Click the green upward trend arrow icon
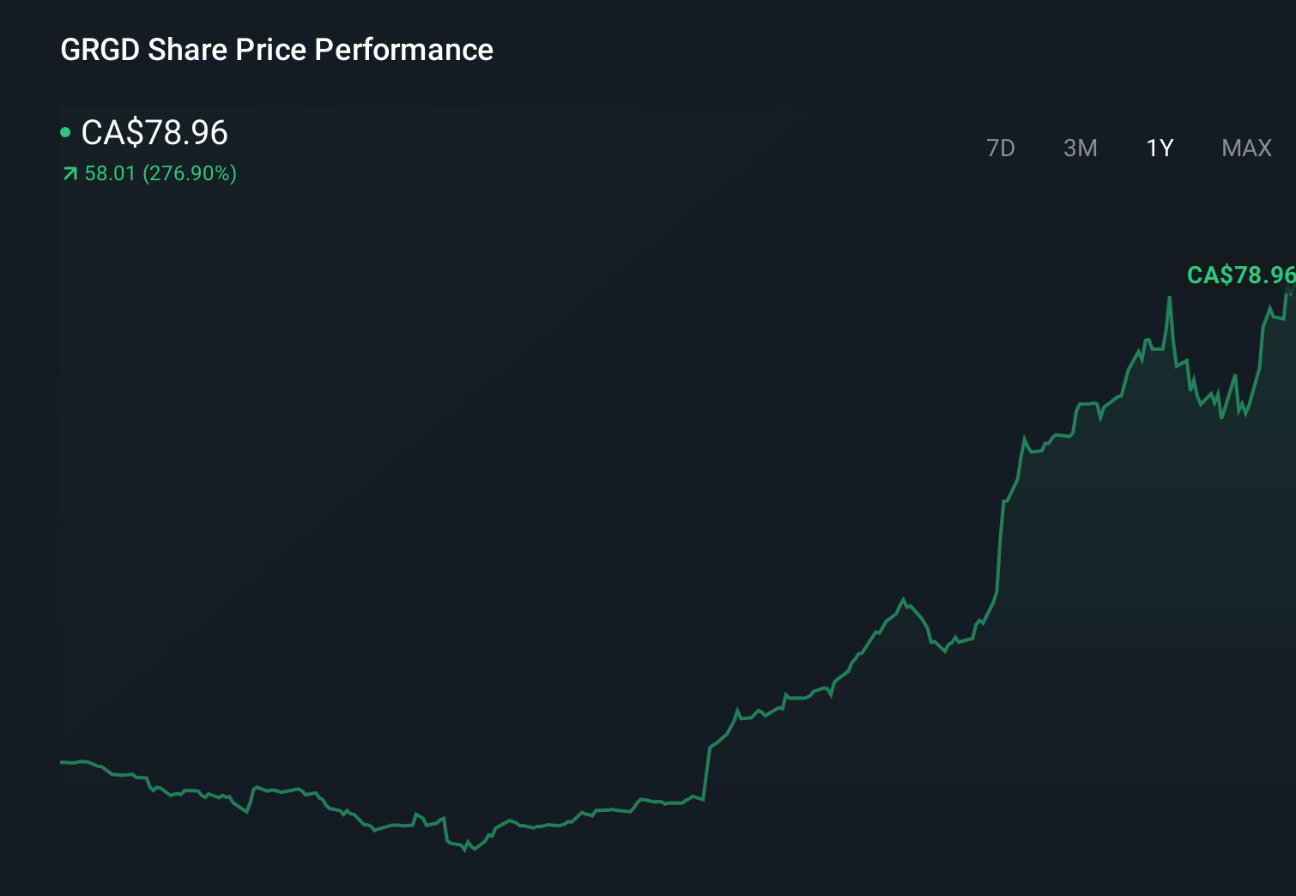Viewport: 1296px width, 896px height. pyautogui.click(x=69, y=173)
